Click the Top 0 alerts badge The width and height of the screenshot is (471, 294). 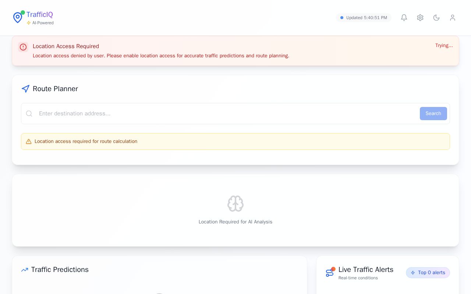pos(428,273)
